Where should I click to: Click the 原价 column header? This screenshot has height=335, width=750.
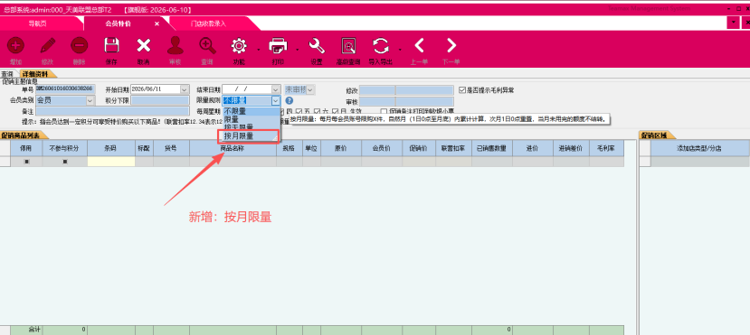pos(341,148)
